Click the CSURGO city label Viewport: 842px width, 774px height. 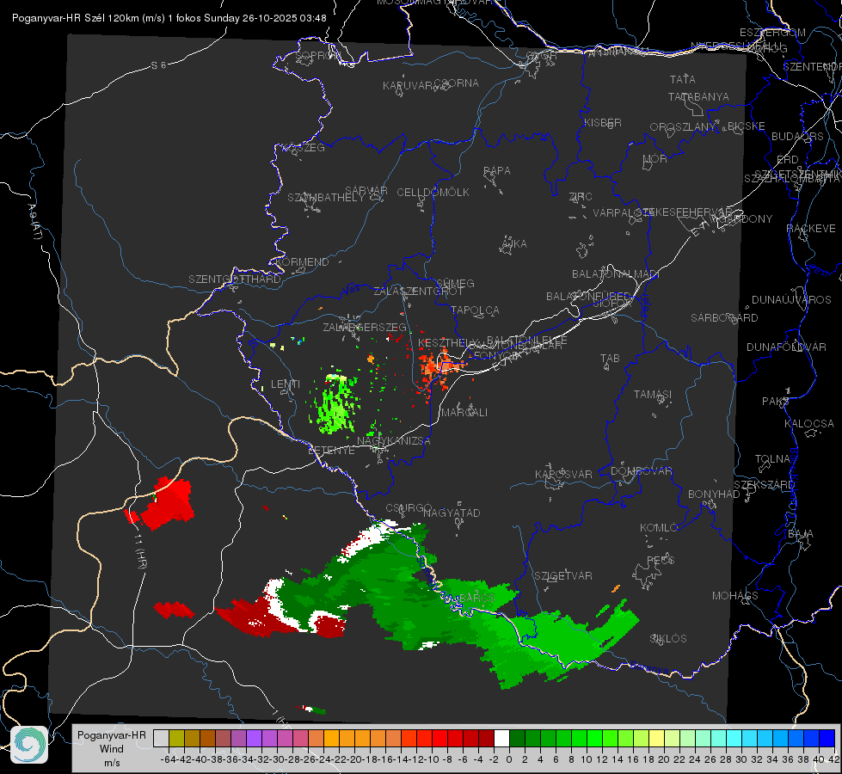pos(409,508)
